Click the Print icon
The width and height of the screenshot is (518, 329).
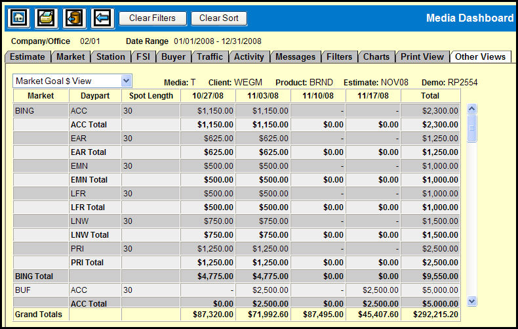[47, 18]
